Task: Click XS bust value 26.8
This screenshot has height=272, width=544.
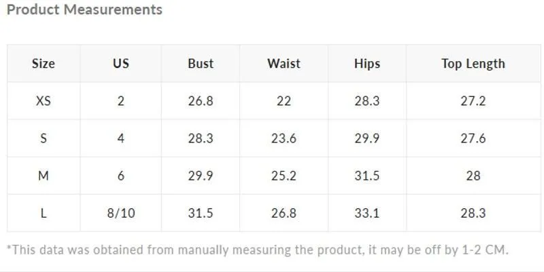Action: tap(201, 101)
